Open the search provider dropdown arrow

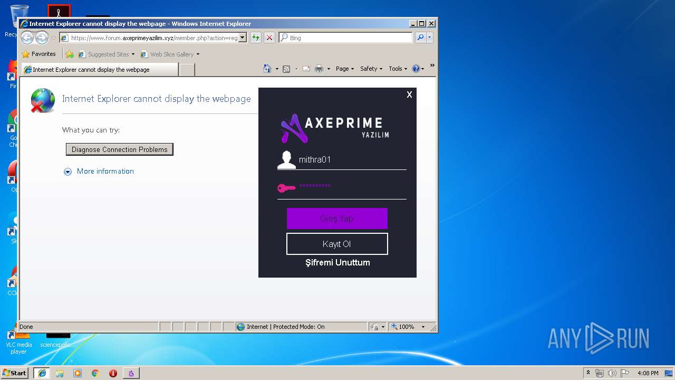click(430, 37)
